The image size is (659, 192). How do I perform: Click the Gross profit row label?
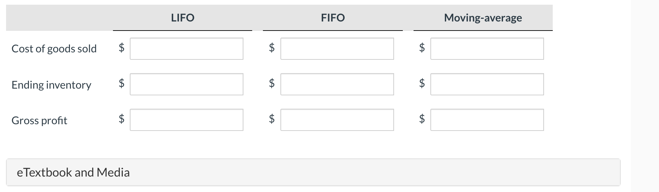39,120
